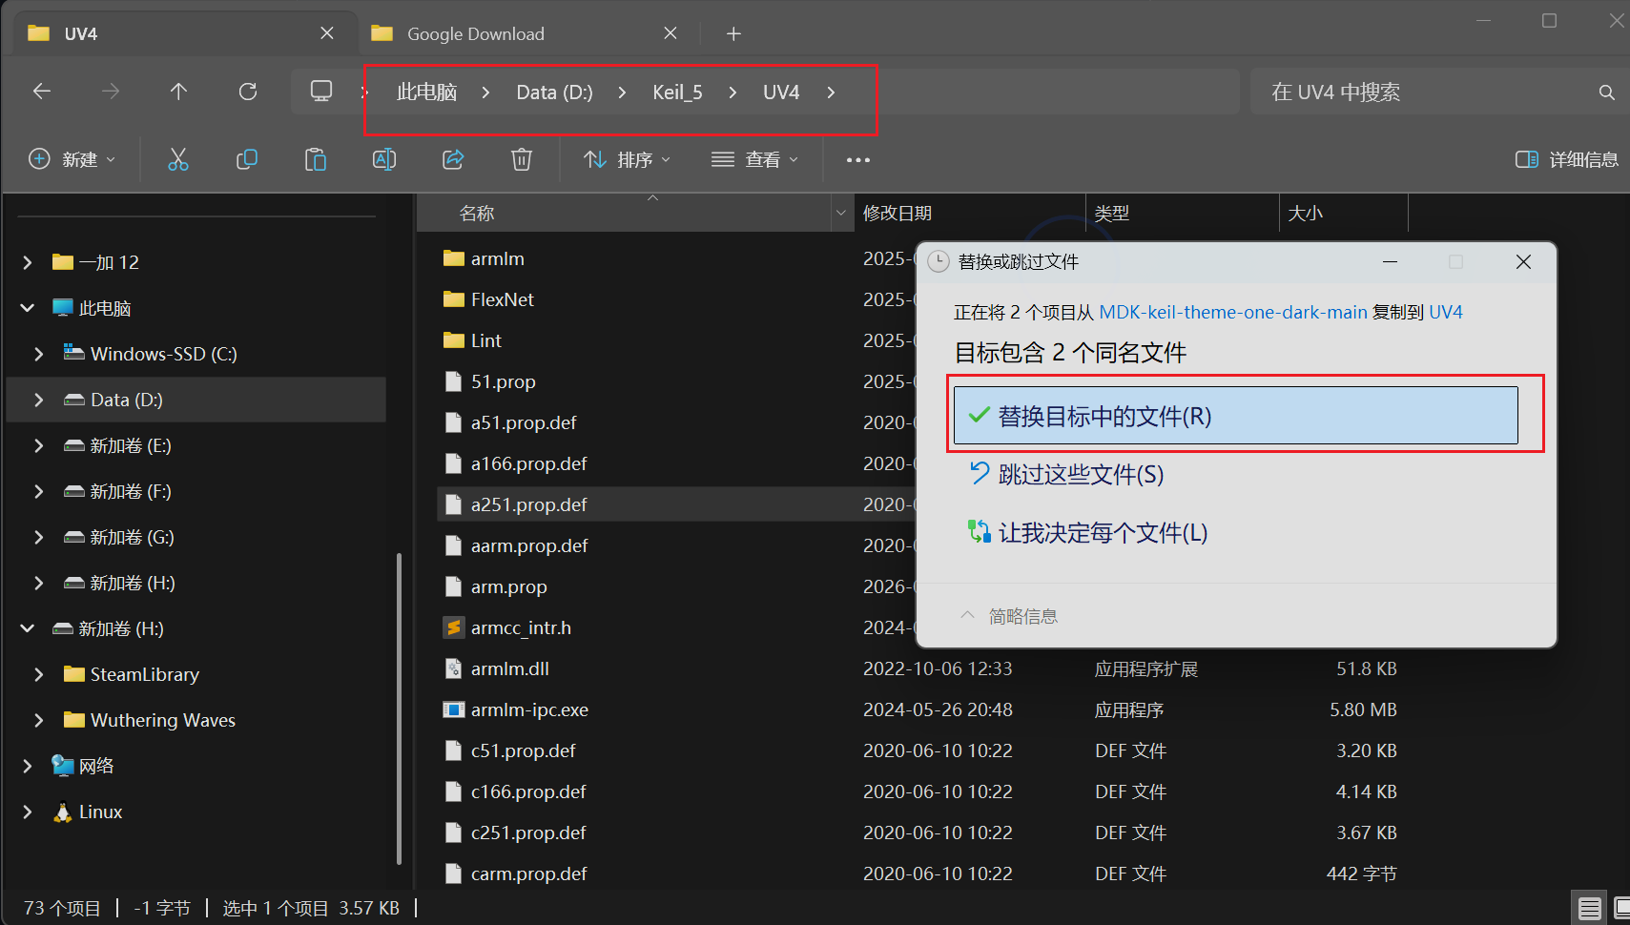This screenshot has width=1630, height=925.
Task: Rename the selected file using rename icon
Action: pos(384,159)
